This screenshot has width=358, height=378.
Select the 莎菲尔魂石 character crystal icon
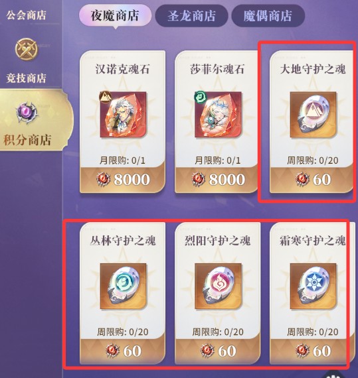coord(218,115)
